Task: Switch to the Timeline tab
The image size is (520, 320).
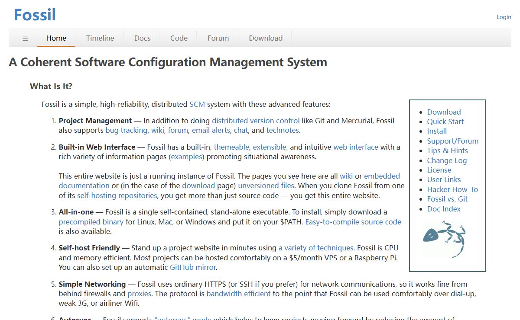Action: [x=100, y=38]
